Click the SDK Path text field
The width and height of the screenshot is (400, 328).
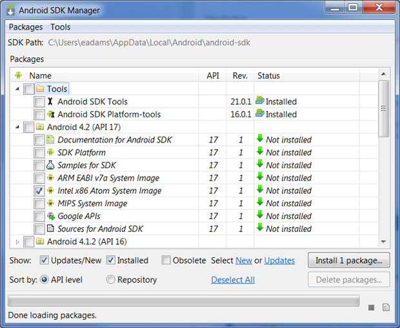(x=149, y=43)
